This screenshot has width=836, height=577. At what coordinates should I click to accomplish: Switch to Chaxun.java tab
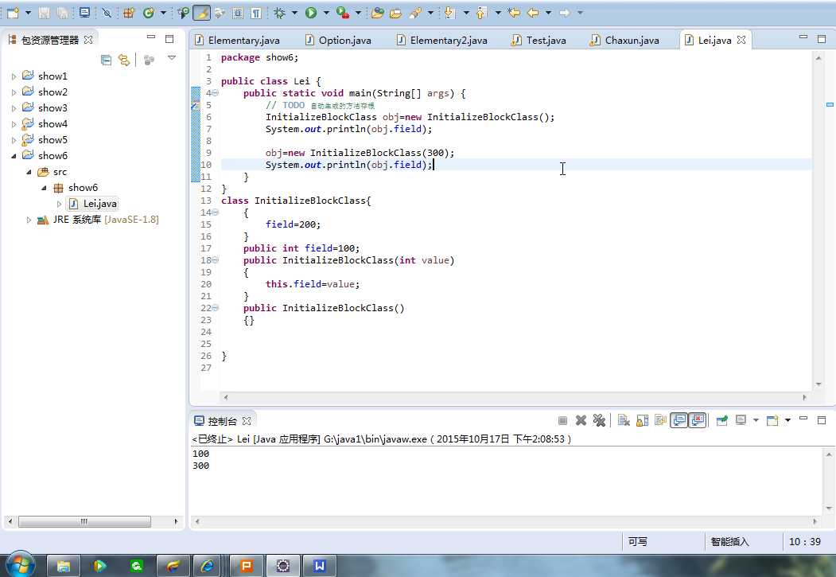625,40
